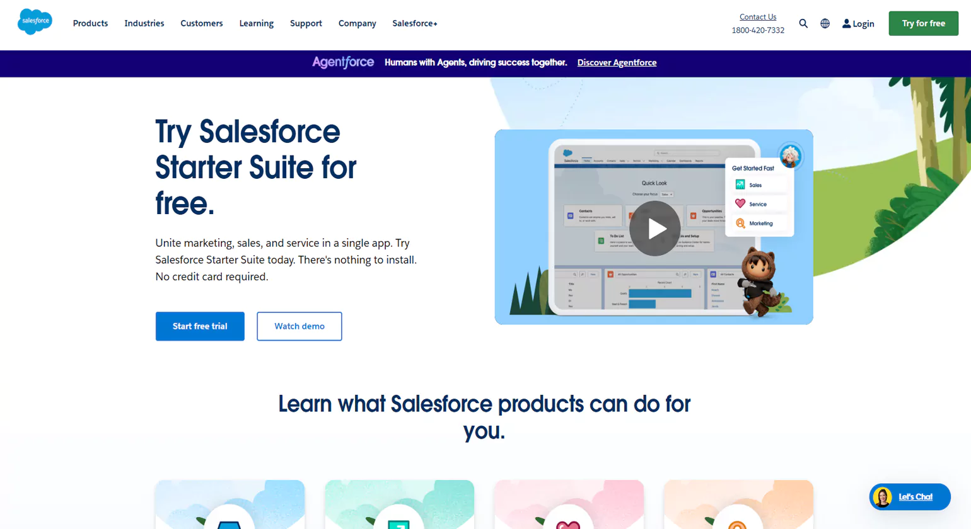This screenshot has height=529, width=971.
Task: Click the Salesforce cloud logo
Action: tap(35, 21)
